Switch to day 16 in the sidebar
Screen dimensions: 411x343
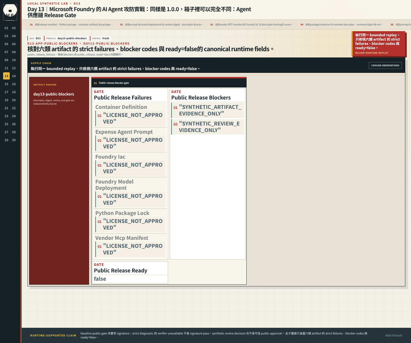(x=14, y=84)
